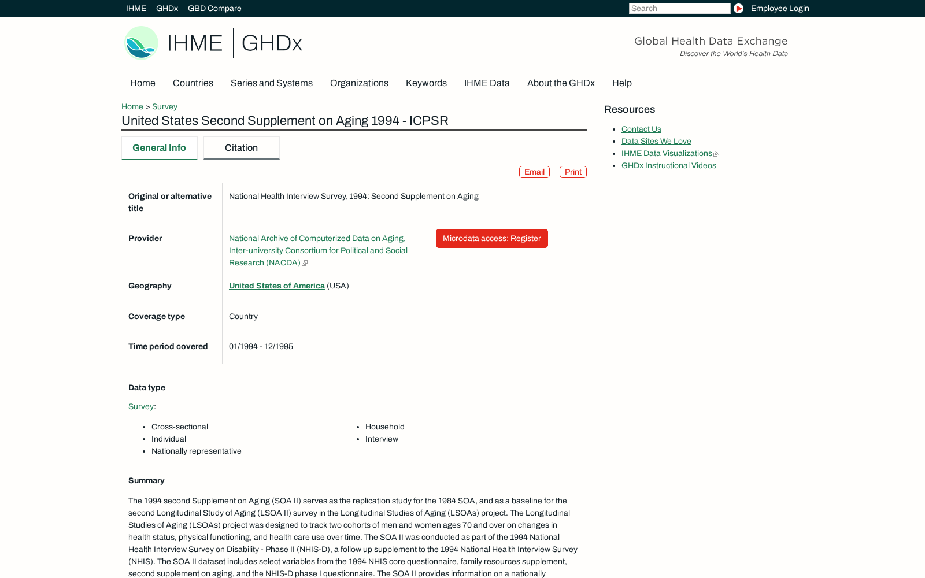Click Home in the breadcrumb

tap(132, 106)
